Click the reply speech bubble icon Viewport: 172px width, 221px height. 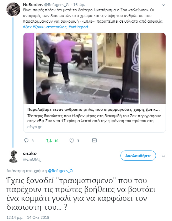[26, 141]
